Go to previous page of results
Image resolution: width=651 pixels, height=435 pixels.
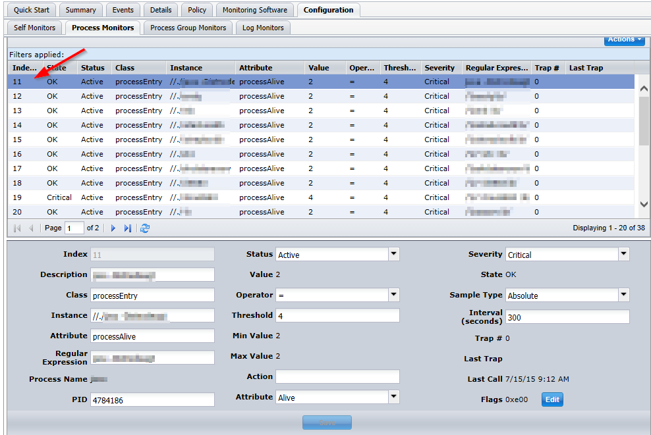[x=31, y=228]
